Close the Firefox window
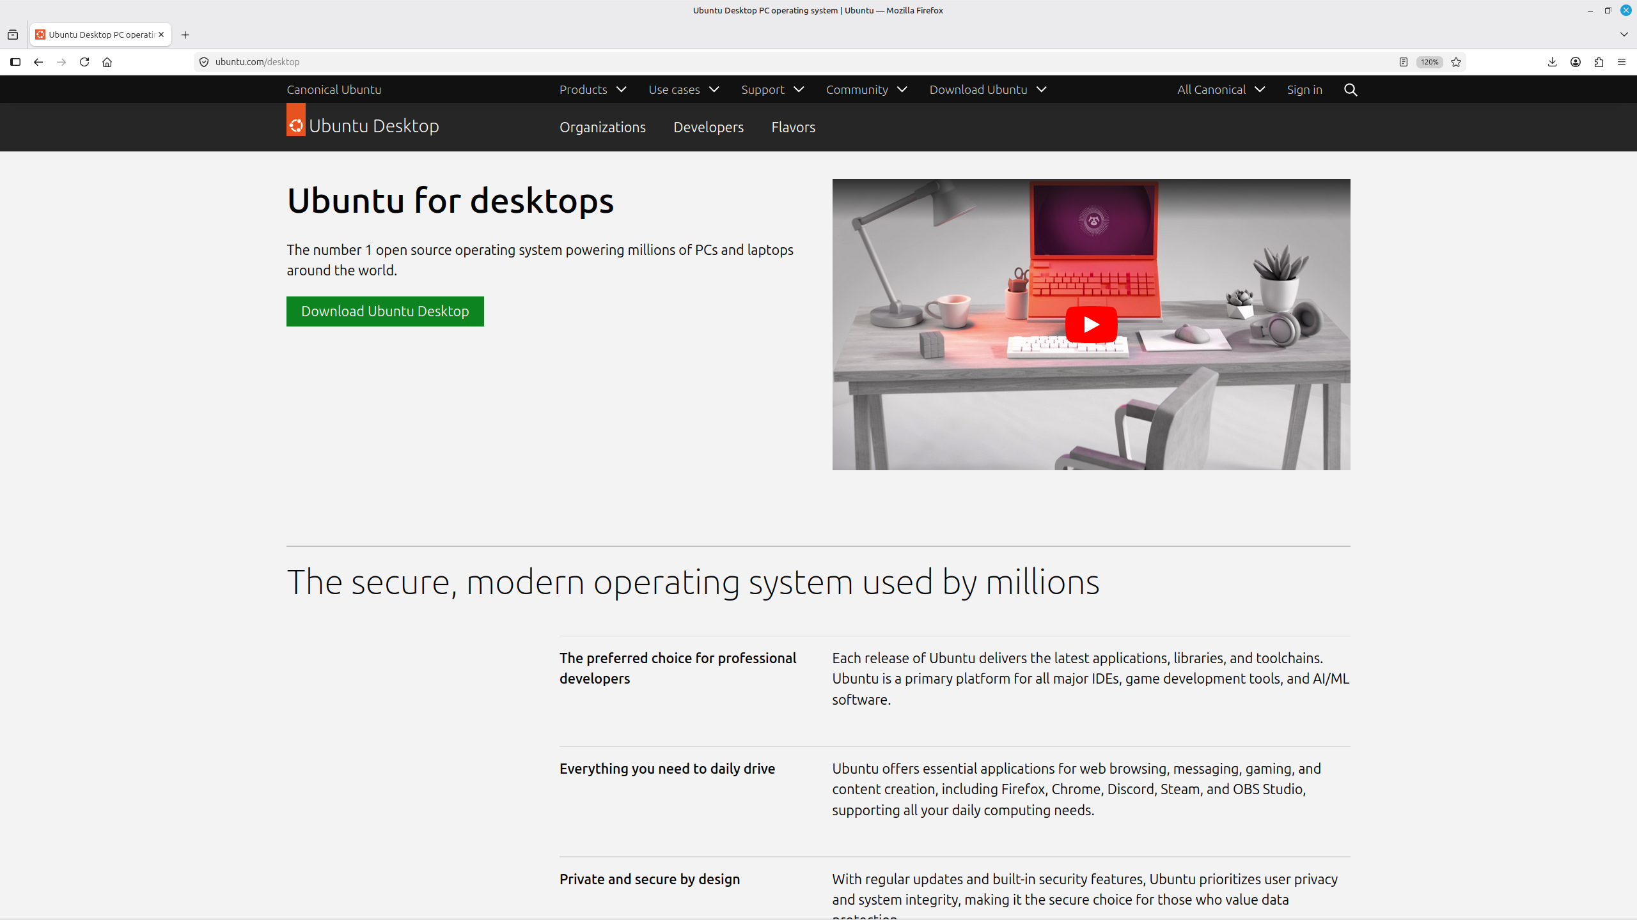 tap(1625, 11)
